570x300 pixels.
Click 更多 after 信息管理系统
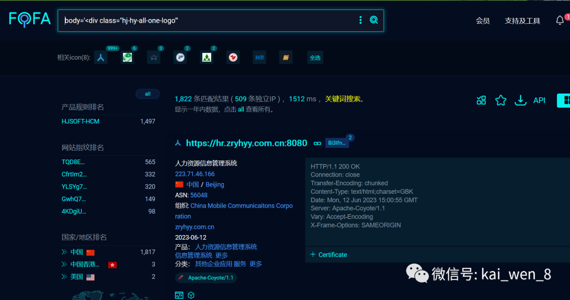click(x=221, y=255)
